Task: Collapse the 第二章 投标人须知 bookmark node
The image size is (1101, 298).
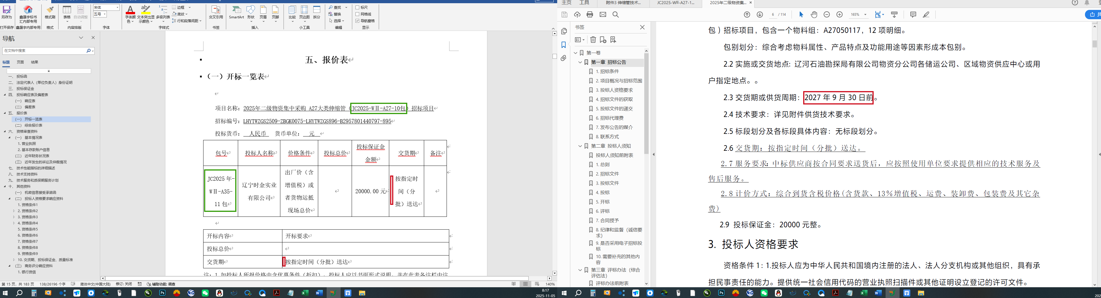Action: [x=580, y=146]
